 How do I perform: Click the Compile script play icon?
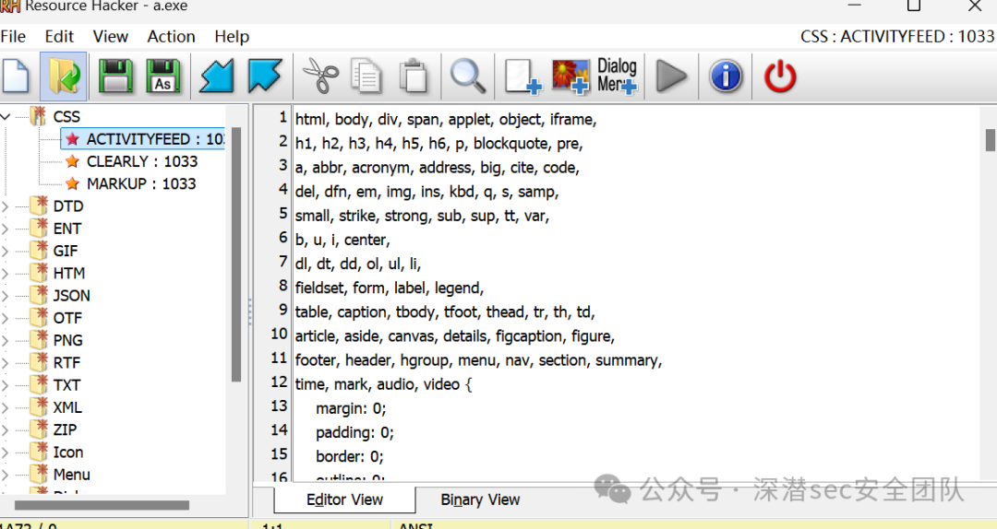coord(671,76)
